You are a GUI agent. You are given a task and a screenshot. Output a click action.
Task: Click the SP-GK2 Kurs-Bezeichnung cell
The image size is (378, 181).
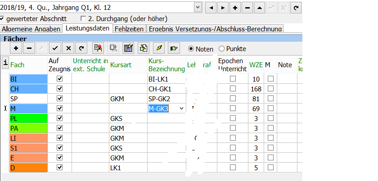tap(166, 99)
